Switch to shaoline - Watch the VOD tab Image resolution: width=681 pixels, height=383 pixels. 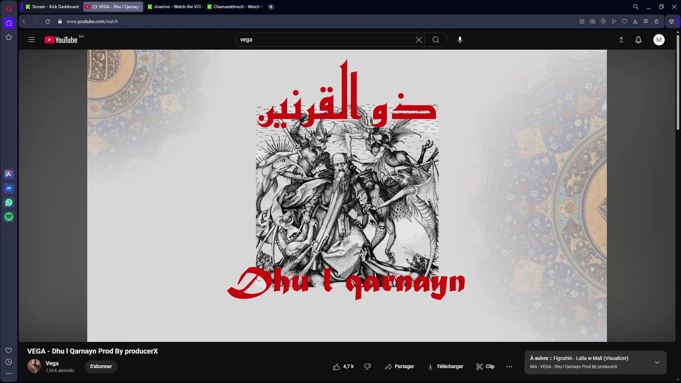tap(175, 7)
